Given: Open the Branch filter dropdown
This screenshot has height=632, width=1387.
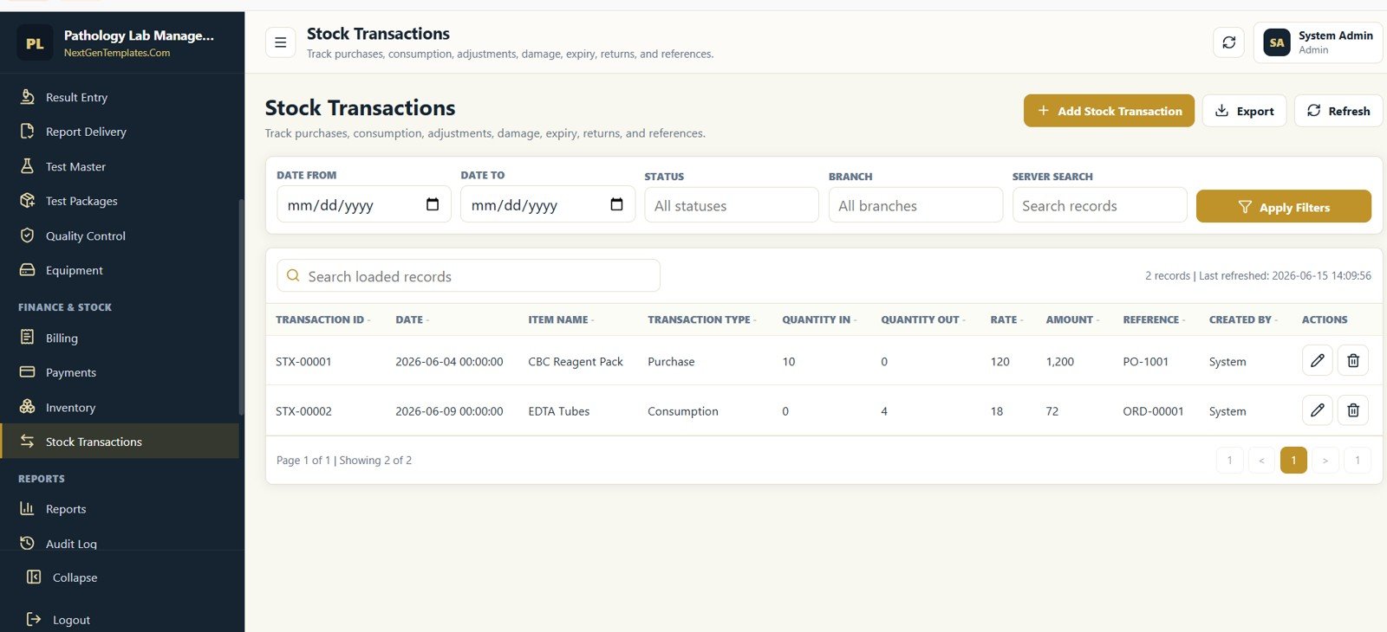Looking at the screenshot, I should (915, 205).
